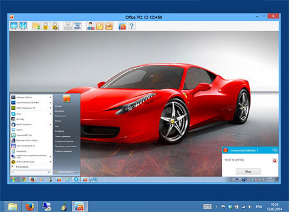Expand the Mozilla Thunderbird submenu arrow
The height and width of the screenshot is (212, 289).
coord(50,124)
